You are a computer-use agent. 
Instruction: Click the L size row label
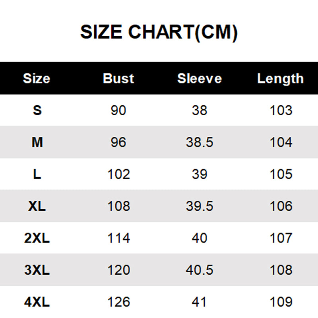[x=37, y=174]
